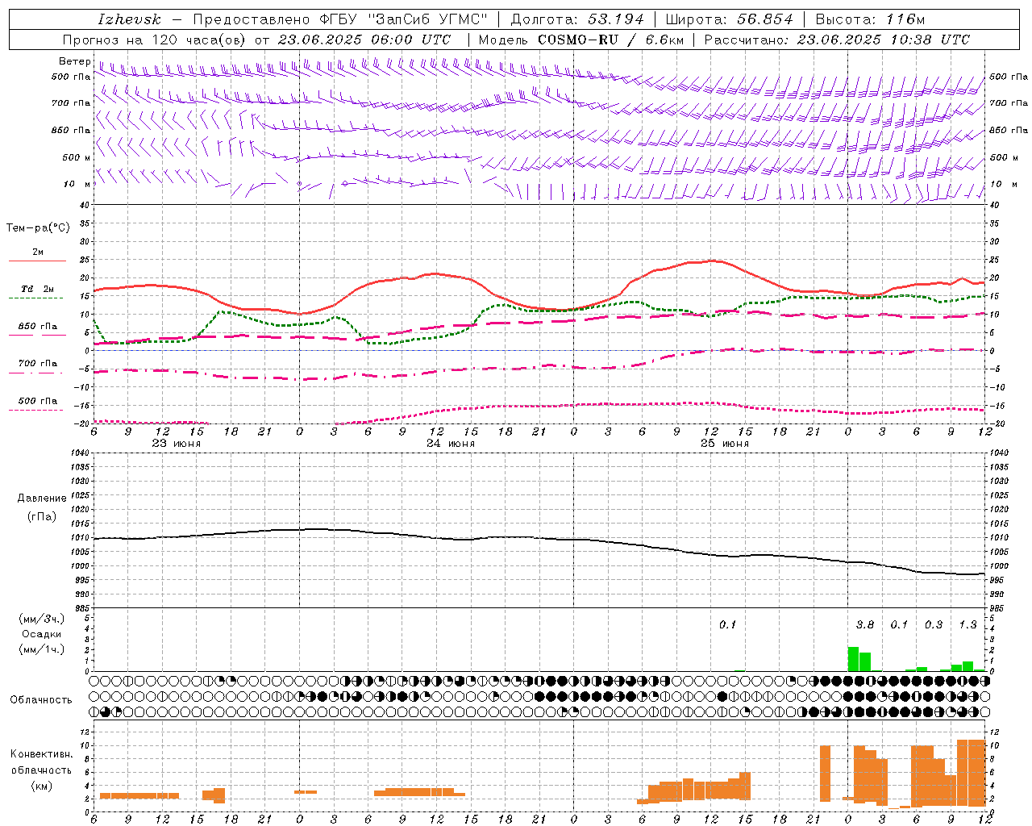The width and height of the screenshot is (1032, 826).
Task: Click the '850 гПа' temperature legend label
Action: 37,327
